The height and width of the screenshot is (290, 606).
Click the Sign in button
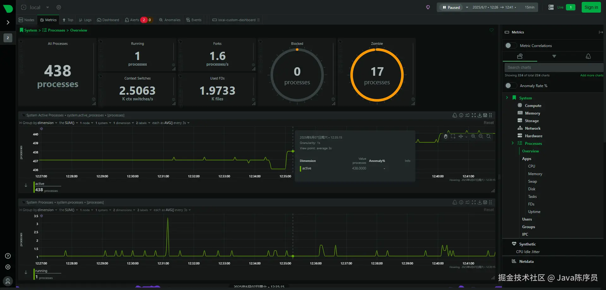(x=591, y=7)
